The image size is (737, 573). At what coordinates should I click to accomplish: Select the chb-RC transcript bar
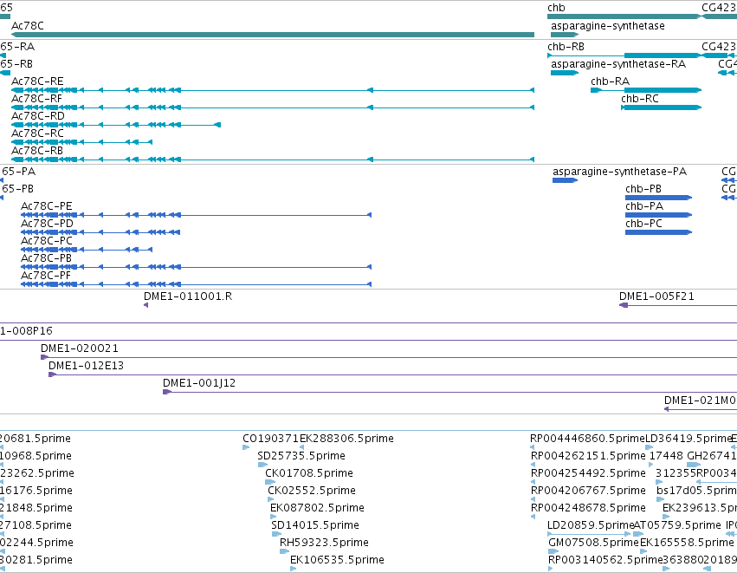tap(662, 107)
